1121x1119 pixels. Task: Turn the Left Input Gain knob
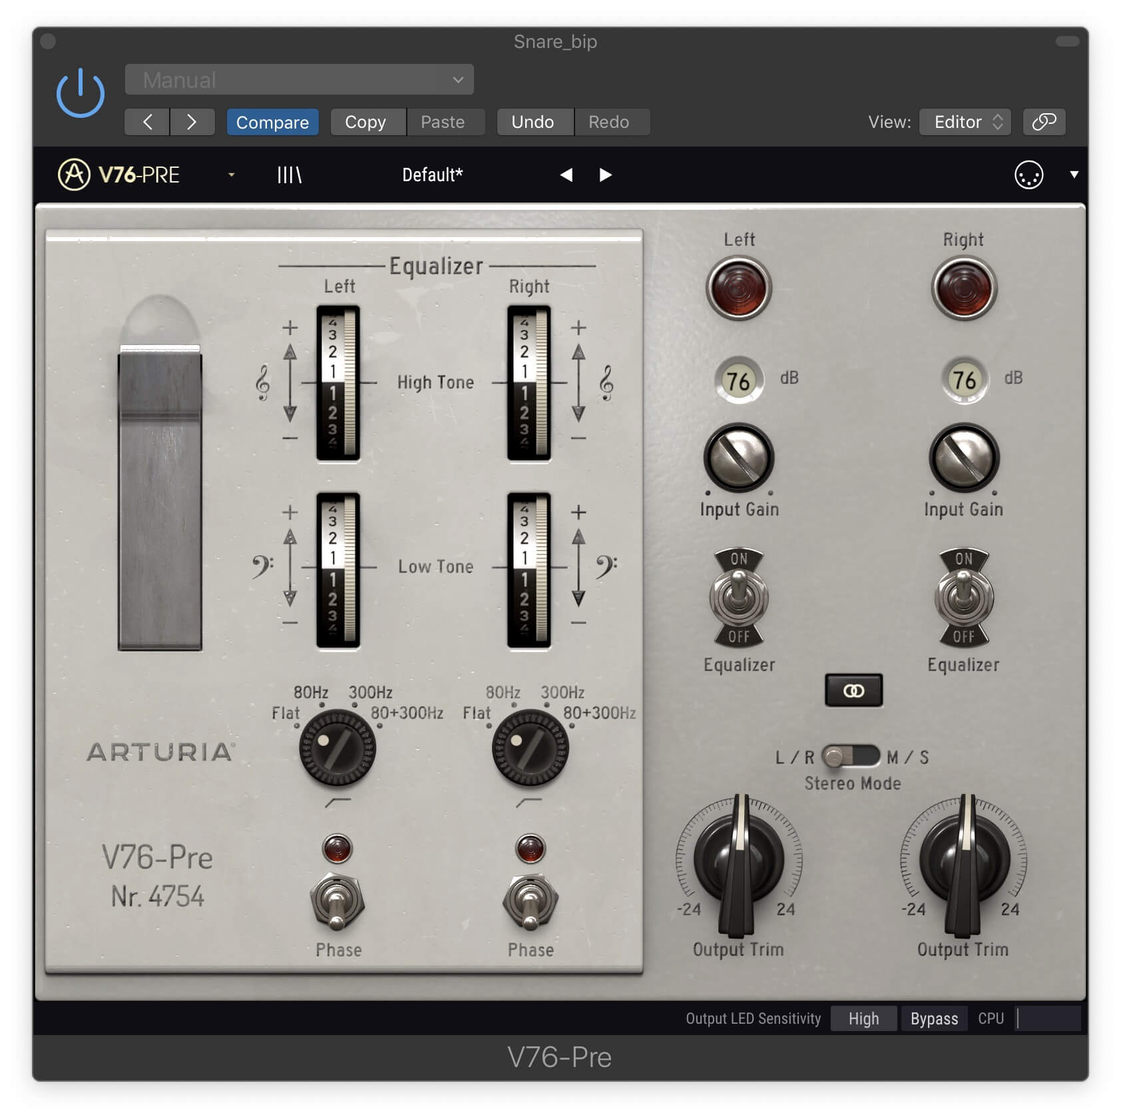point(738,458)
